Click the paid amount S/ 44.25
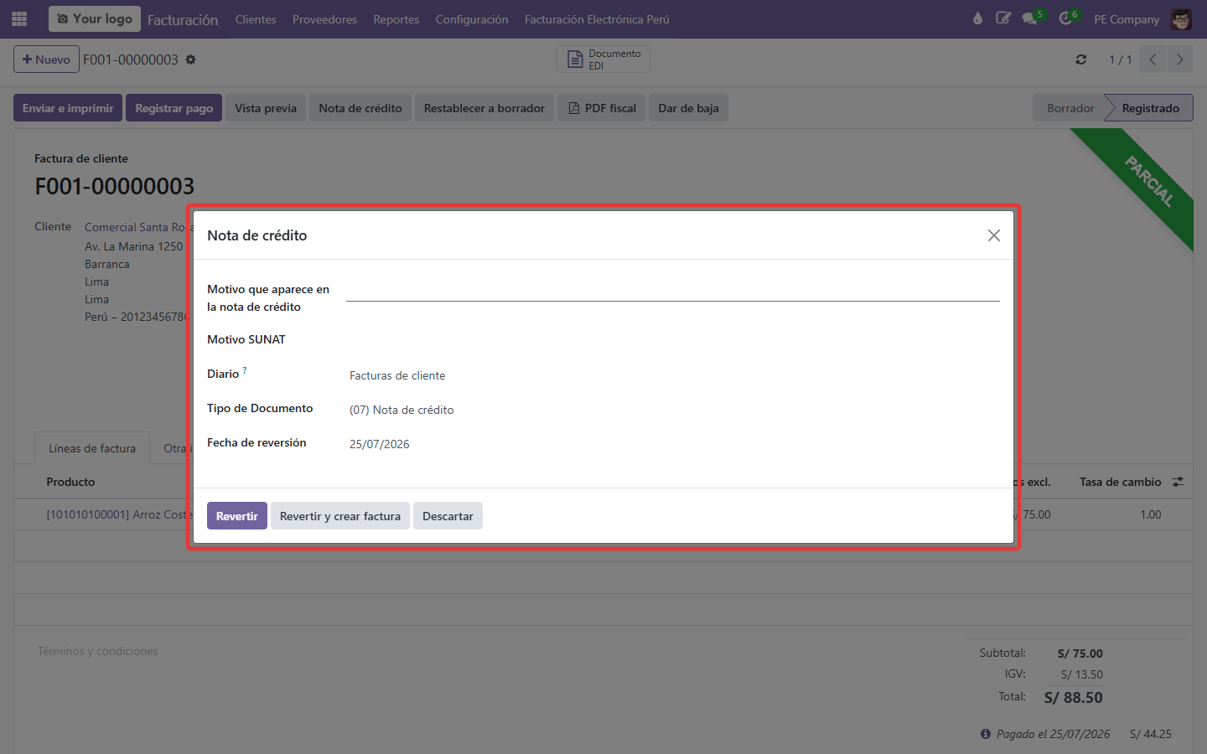1207x754 pixels. point(1150,734)
